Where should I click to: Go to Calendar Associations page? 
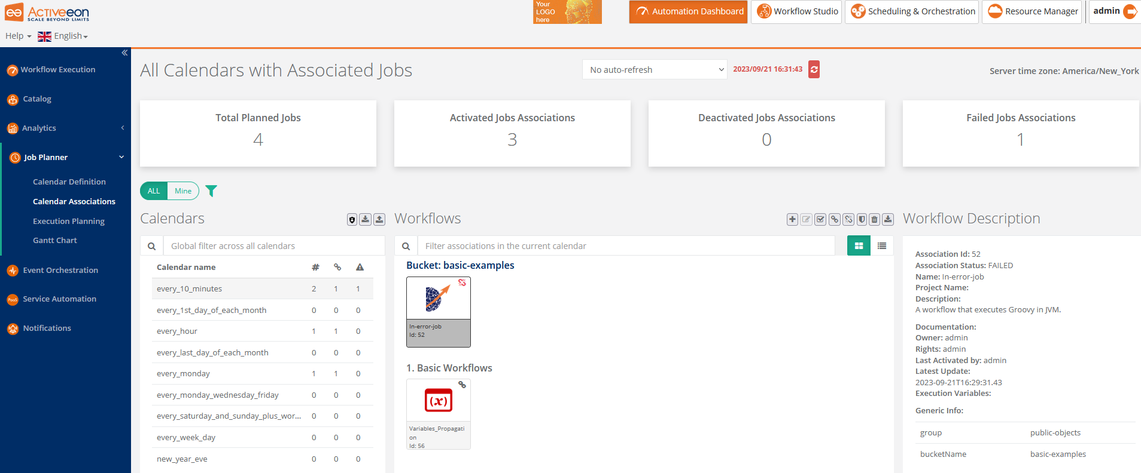point(74,201)
